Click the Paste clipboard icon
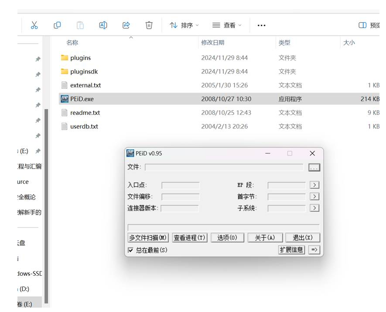The height and width of the screenshot is (312, 386). click(x=80, y=25)
